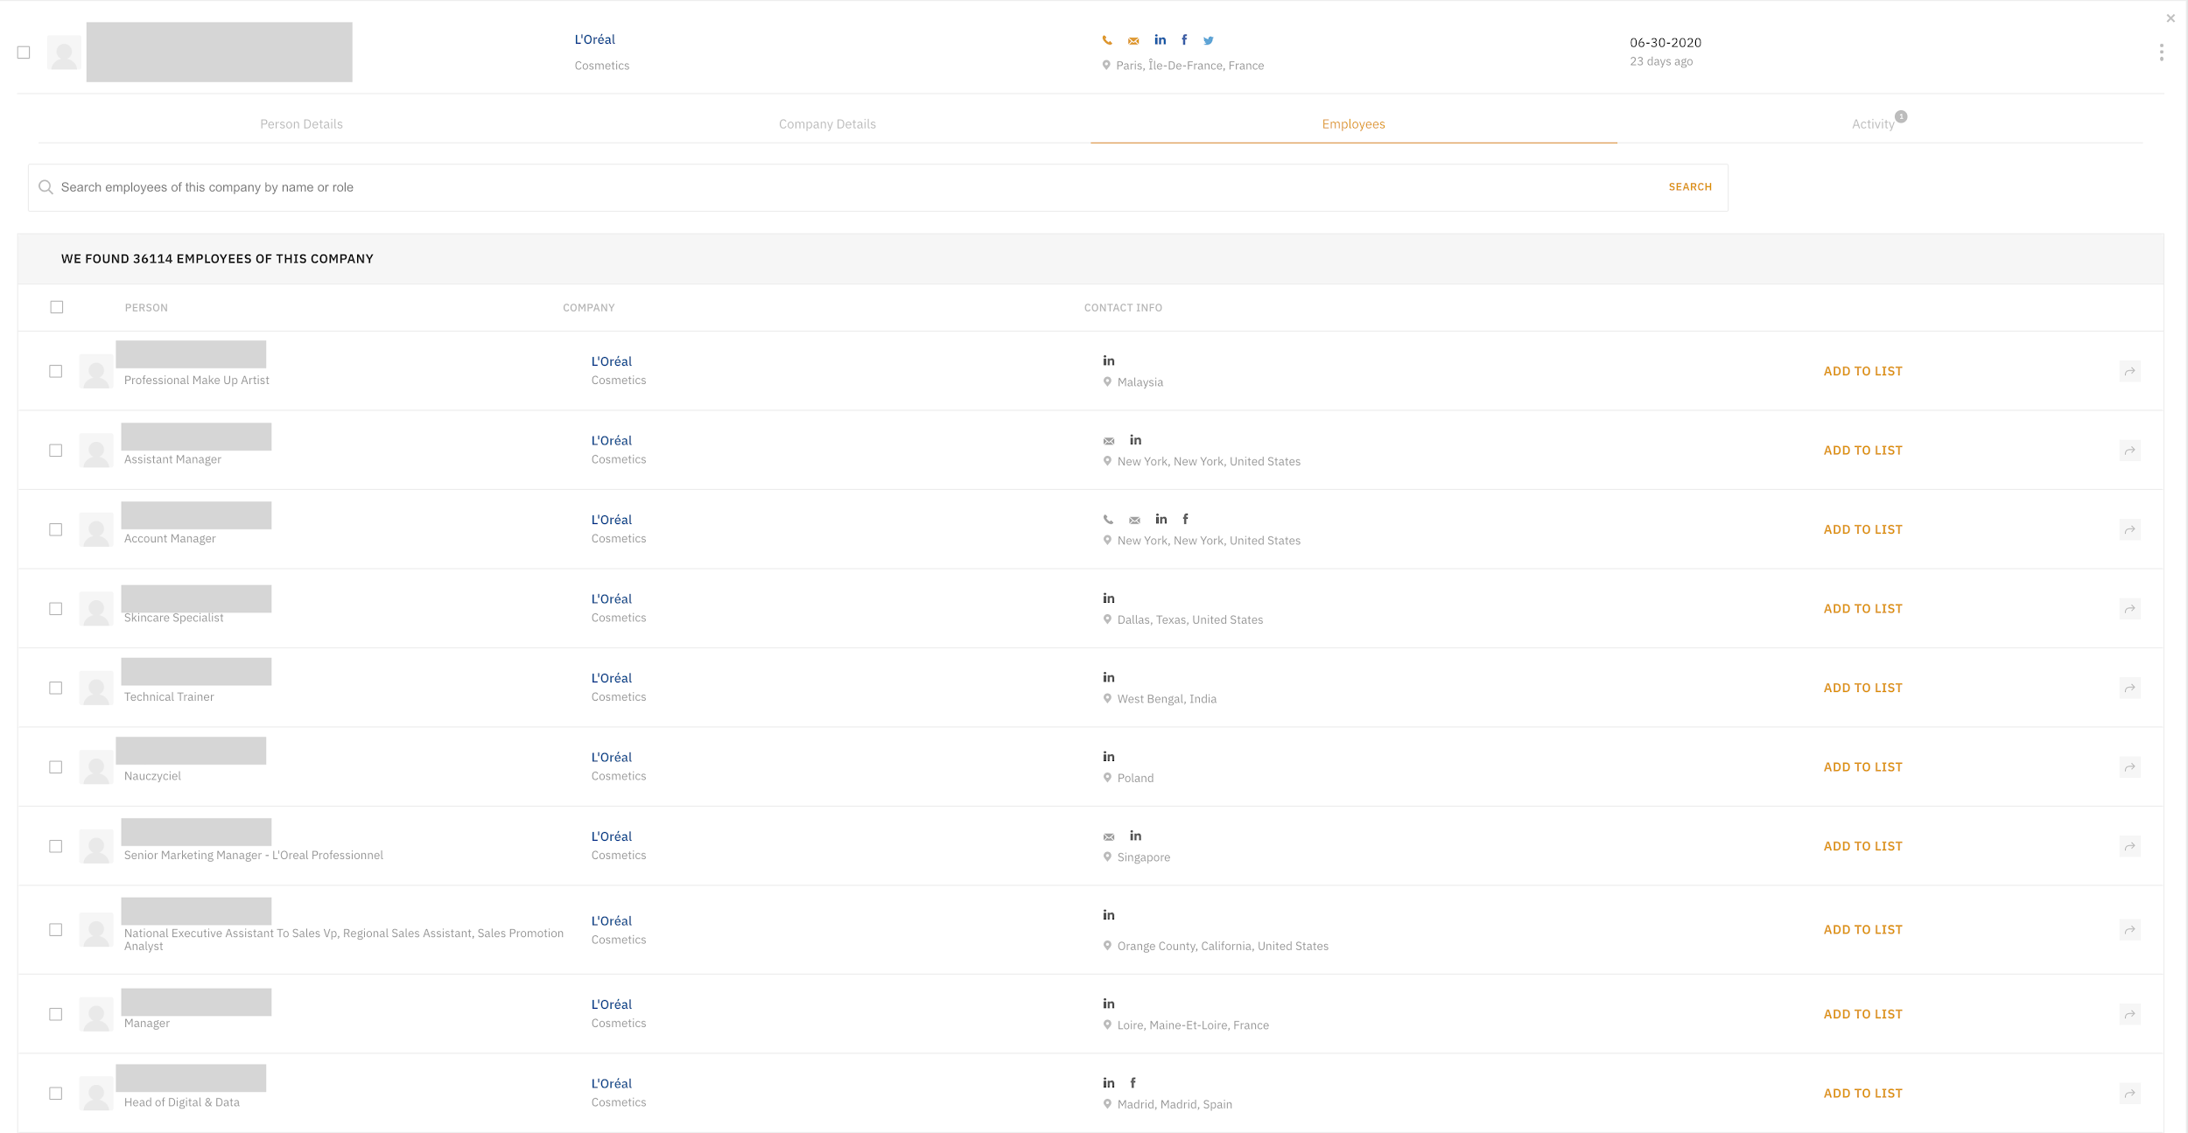Select checkbox for Professional Make Up Artist
This screenshot has width=2188, height=1133.
[56, 371]
